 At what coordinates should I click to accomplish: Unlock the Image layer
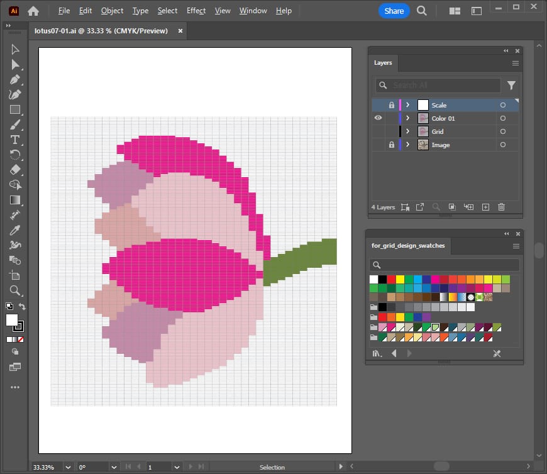coord(391,145)
